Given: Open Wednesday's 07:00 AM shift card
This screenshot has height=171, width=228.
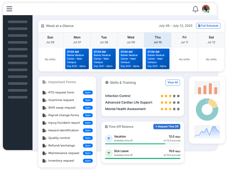Looking at the screenshot, I should click(131, 59).
